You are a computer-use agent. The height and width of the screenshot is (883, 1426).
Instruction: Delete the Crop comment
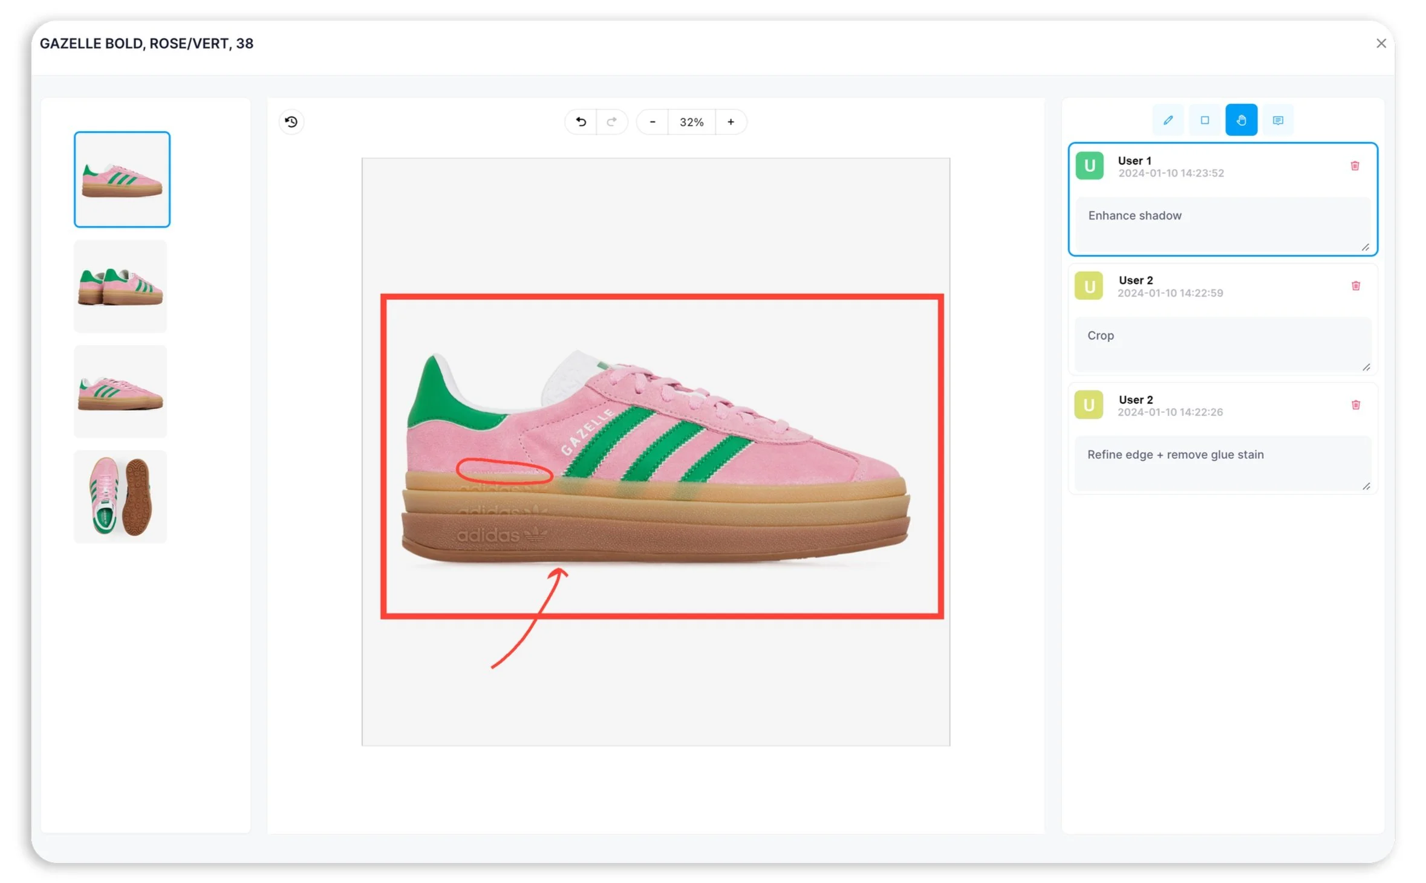1355,286
